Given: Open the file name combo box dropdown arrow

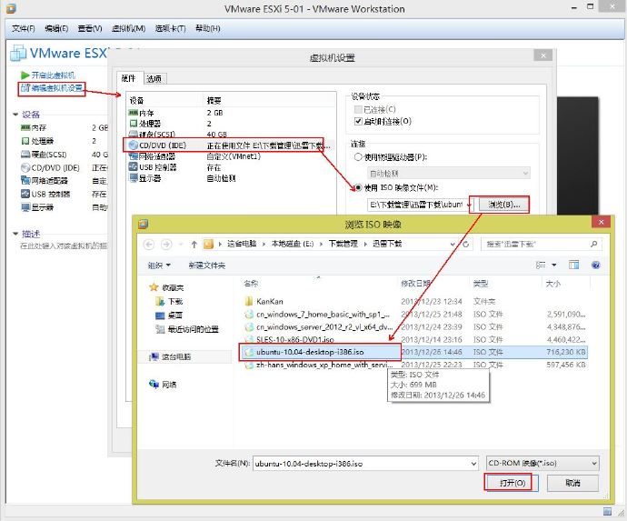Looking at the screenshot, I should pos(473,464).
